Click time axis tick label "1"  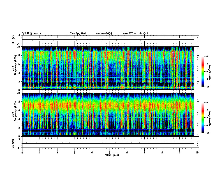coord(40,153)
